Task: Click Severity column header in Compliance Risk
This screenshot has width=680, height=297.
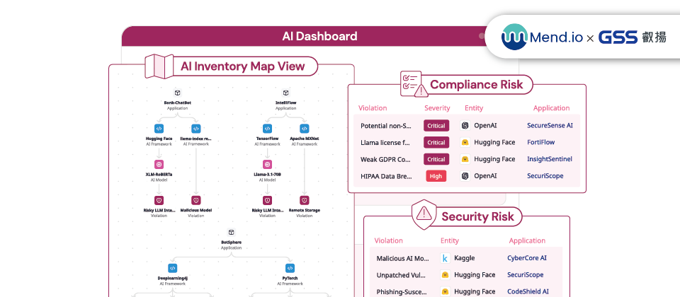Action: click(x=437, y=108)
